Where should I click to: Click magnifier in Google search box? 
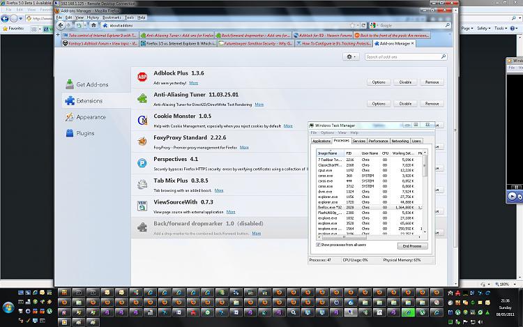pyautogui.click(x=447, y=25)
